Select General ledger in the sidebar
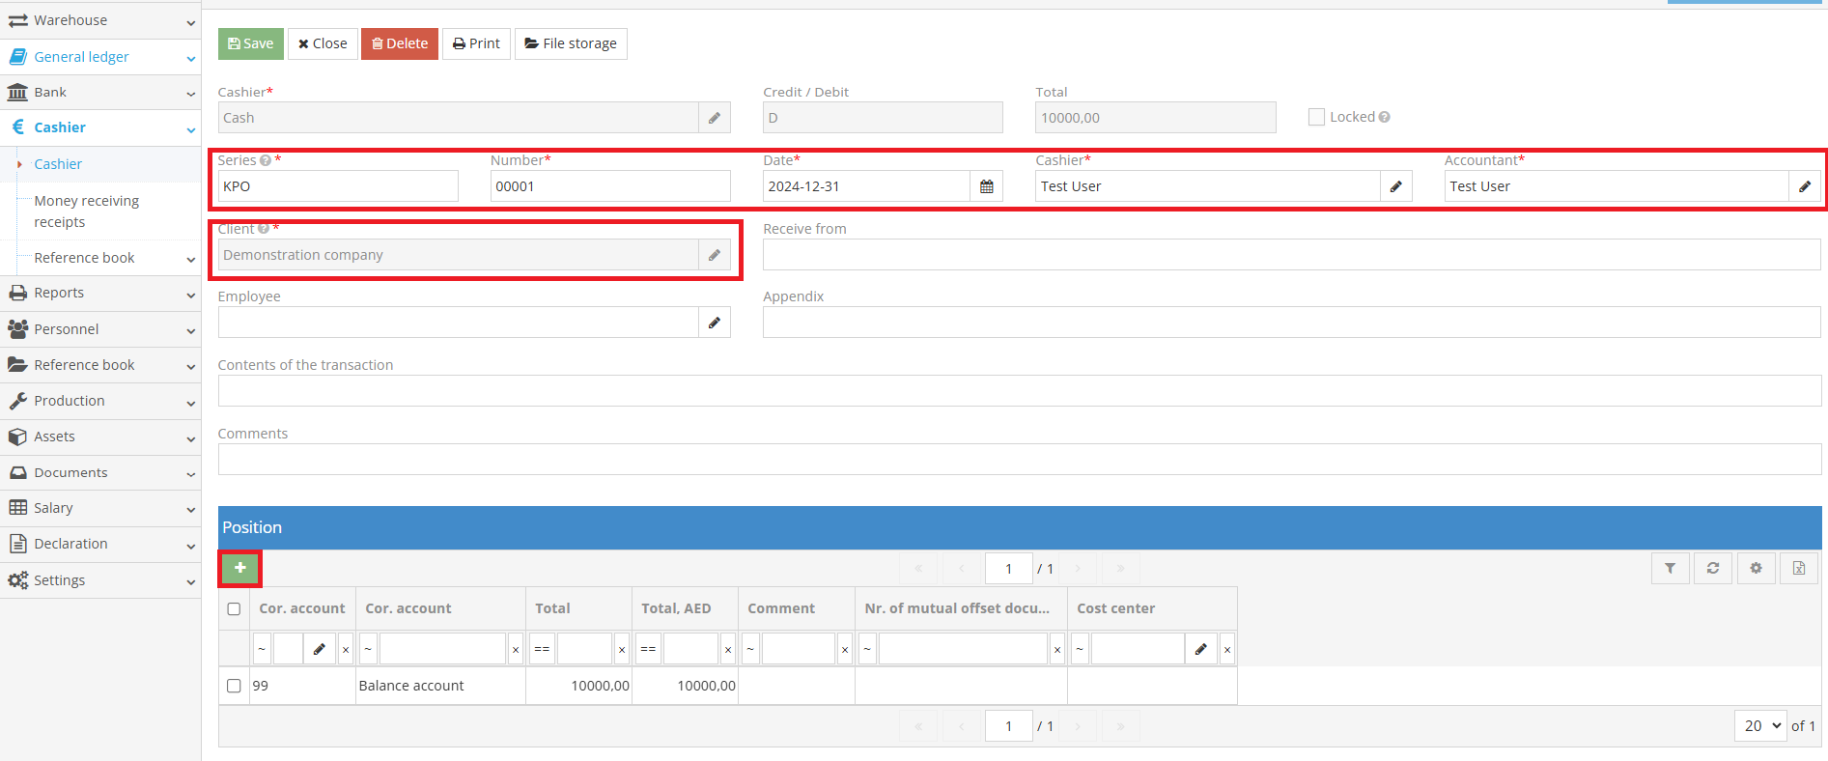This screenshot has height=761, width=1828. coord(81,57)
